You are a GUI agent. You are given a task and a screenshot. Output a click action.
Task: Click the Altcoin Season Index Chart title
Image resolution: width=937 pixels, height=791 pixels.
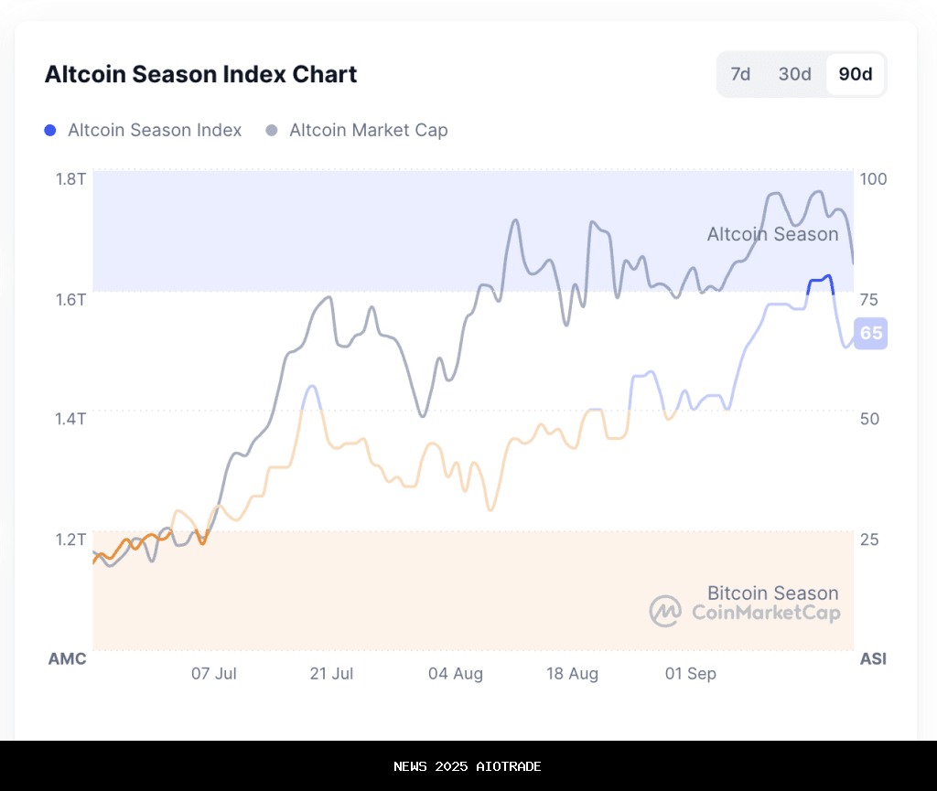pos(200,74)
